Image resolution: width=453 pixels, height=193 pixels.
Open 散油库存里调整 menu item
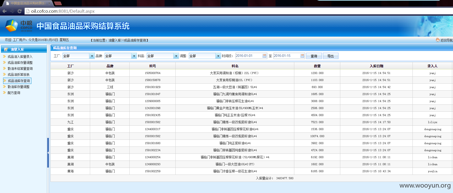click(x=18, y=87)
